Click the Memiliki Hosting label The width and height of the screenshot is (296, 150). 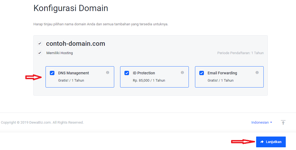pyautogui.click(x=60, y=53)
